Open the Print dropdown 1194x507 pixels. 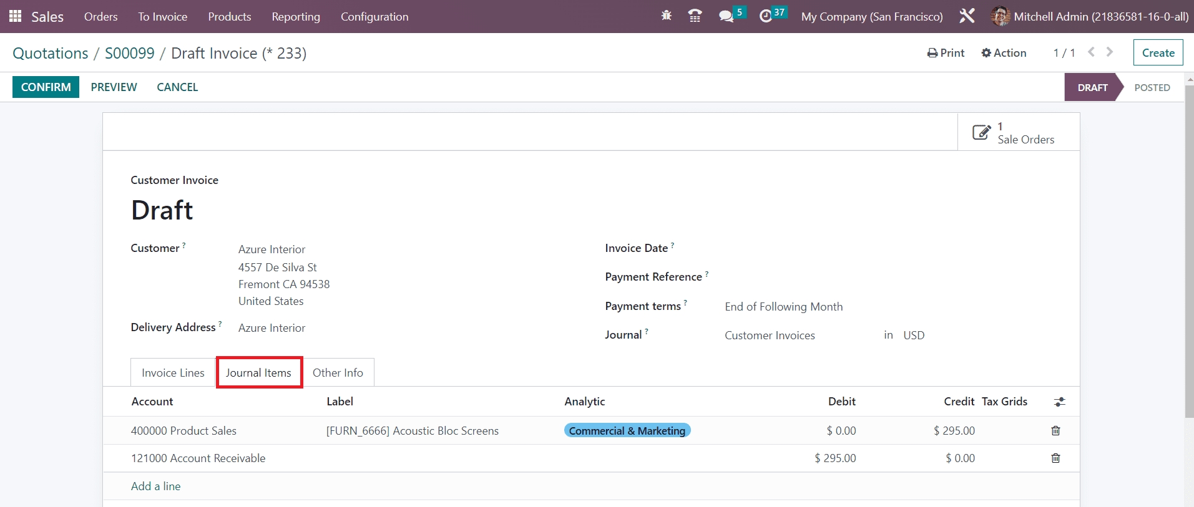[946, 53]
